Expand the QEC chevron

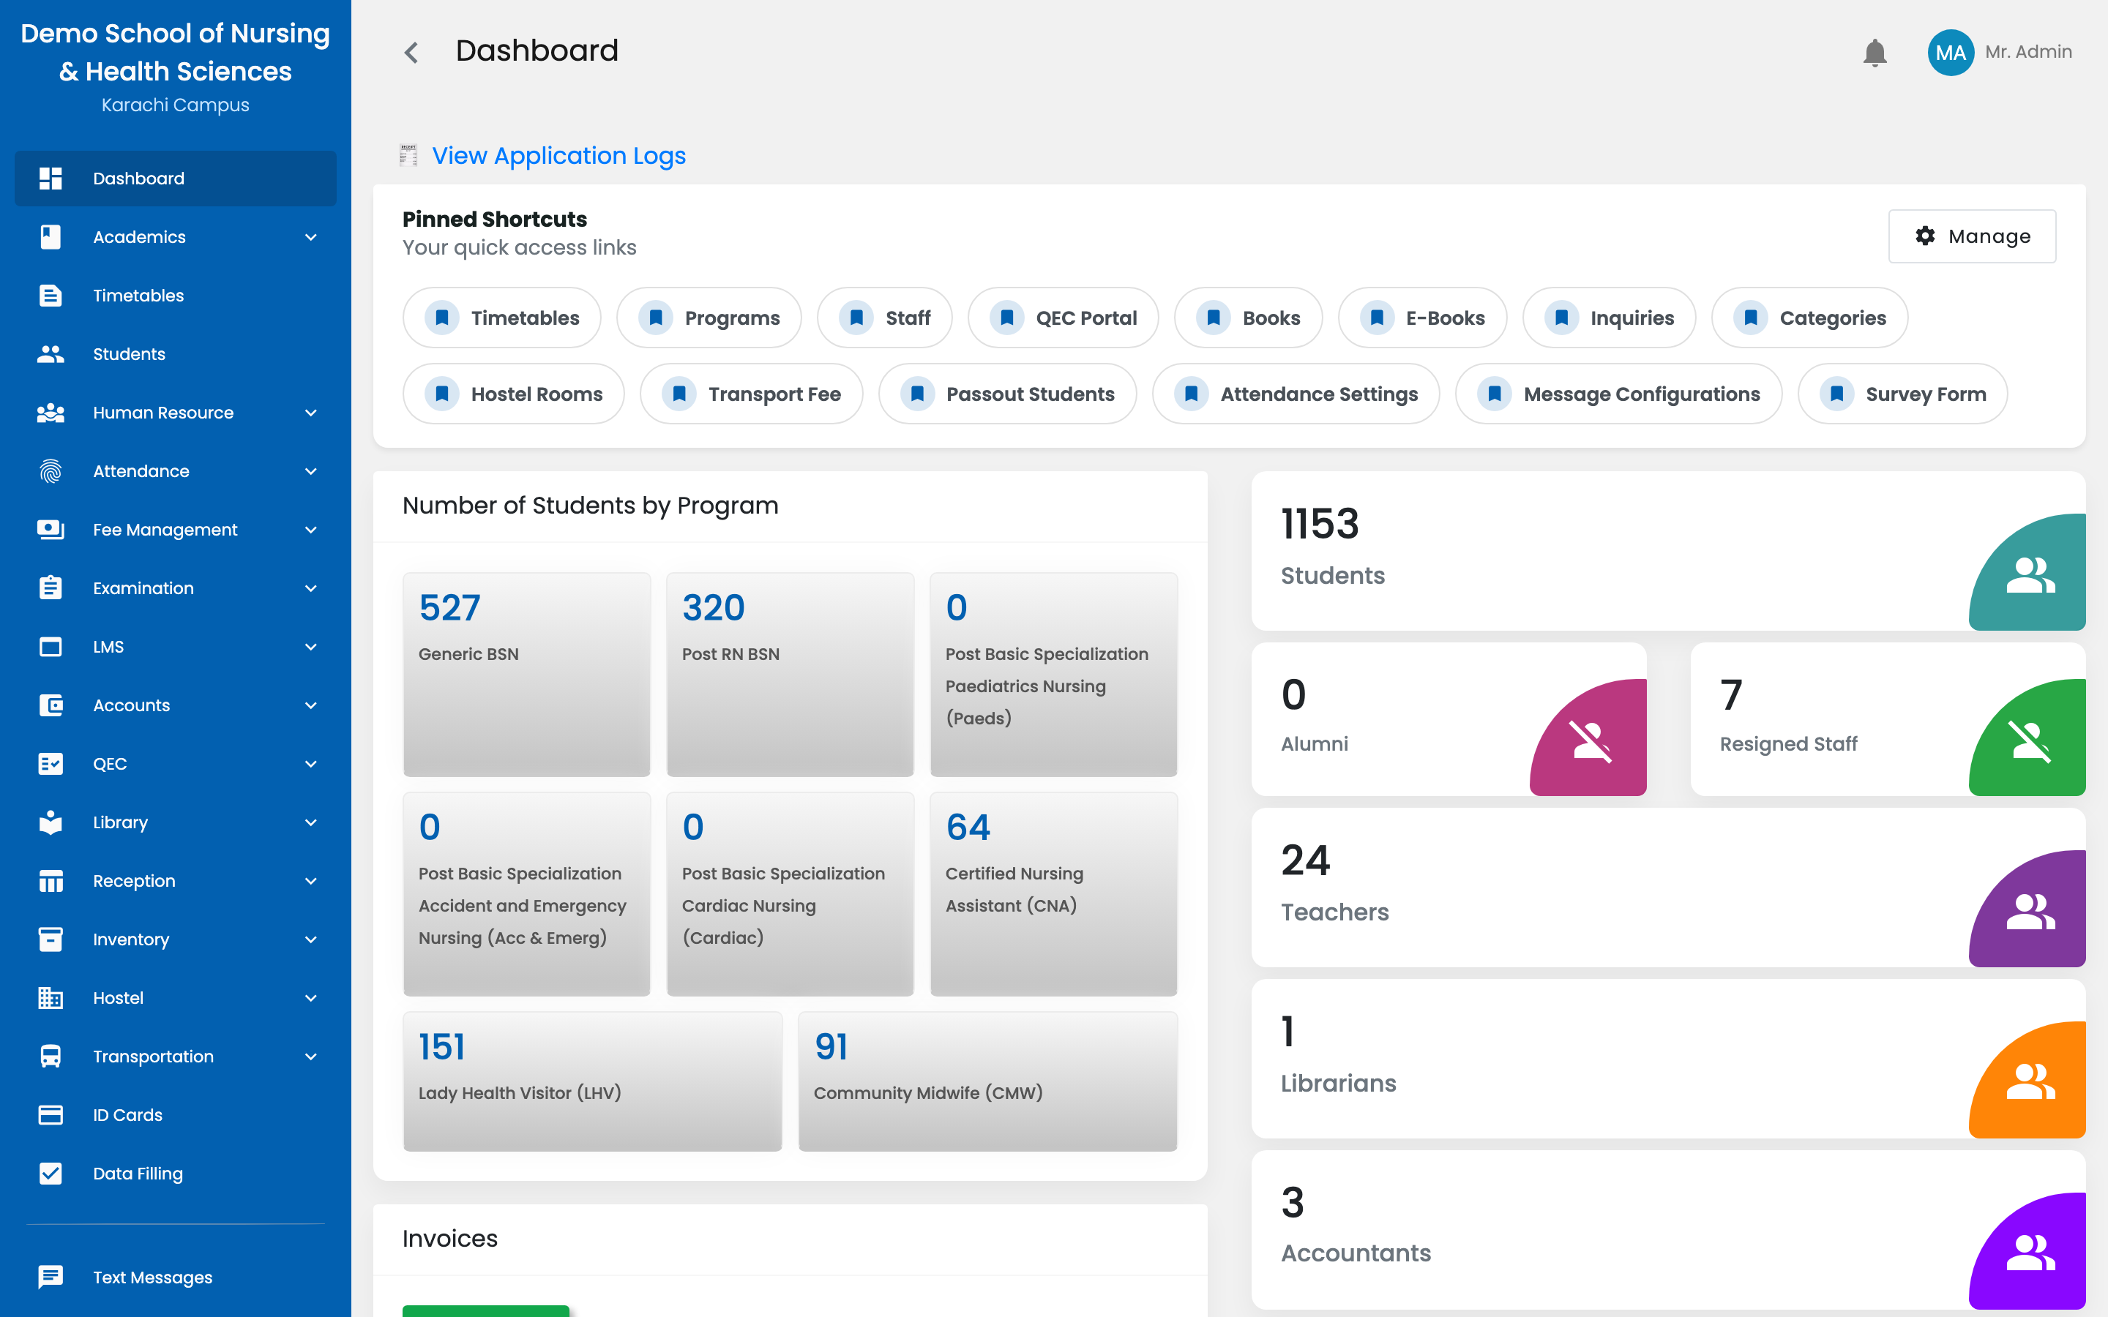click(311, 764)
